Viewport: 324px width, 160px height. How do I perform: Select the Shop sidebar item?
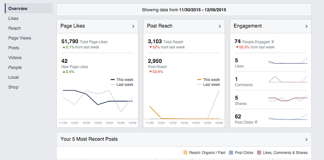tap(13, 87)
